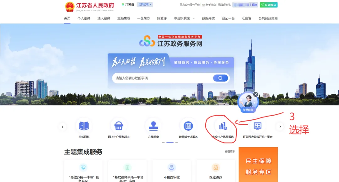Viewport: 339px width, 182px height.
Task: Open the 好差评 menu item
Action: 162,18
